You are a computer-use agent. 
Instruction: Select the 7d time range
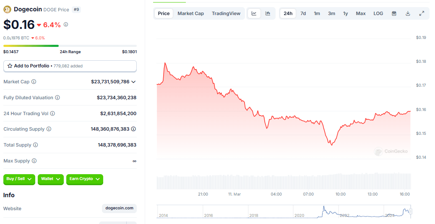(303, 13)
